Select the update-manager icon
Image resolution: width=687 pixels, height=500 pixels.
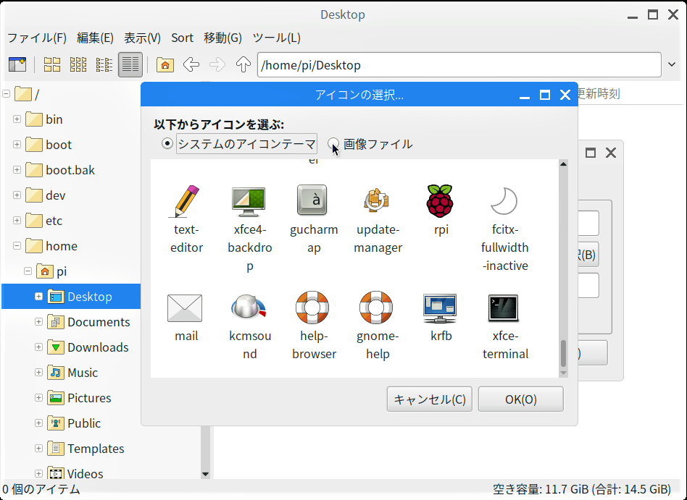point(378,201)
